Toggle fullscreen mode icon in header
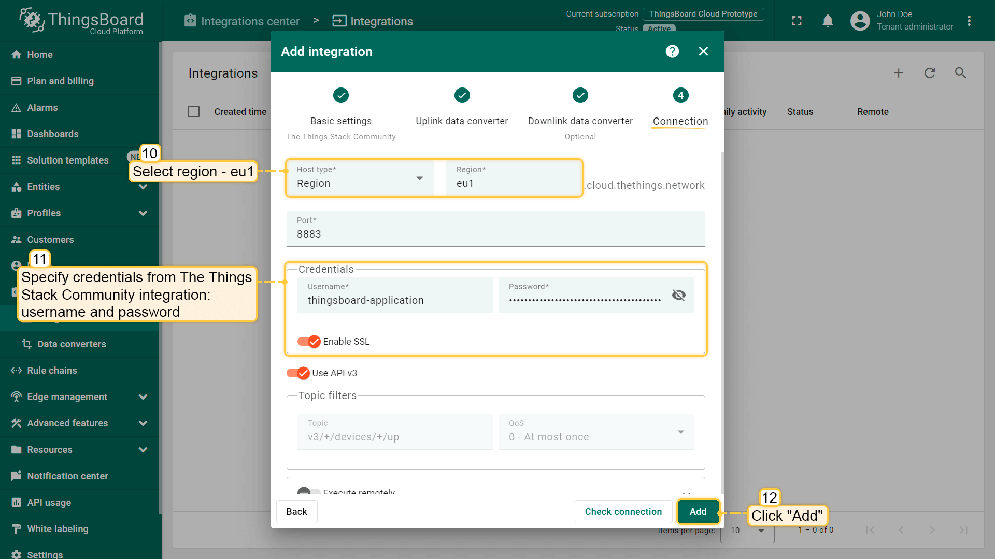995x559 pixels. click(797, 21)
